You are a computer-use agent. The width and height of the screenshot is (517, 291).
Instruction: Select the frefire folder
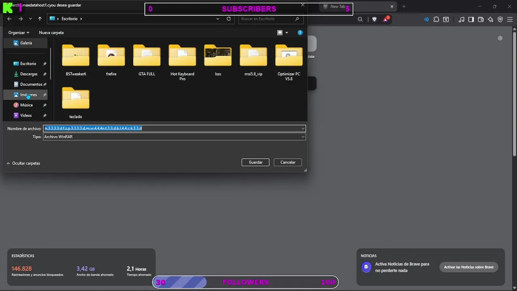[x=111, y=60]
